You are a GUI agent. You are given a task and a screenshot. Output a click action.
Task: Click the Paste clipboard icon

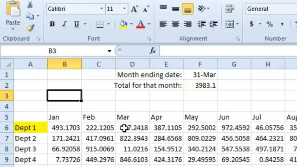coord(13,8)
